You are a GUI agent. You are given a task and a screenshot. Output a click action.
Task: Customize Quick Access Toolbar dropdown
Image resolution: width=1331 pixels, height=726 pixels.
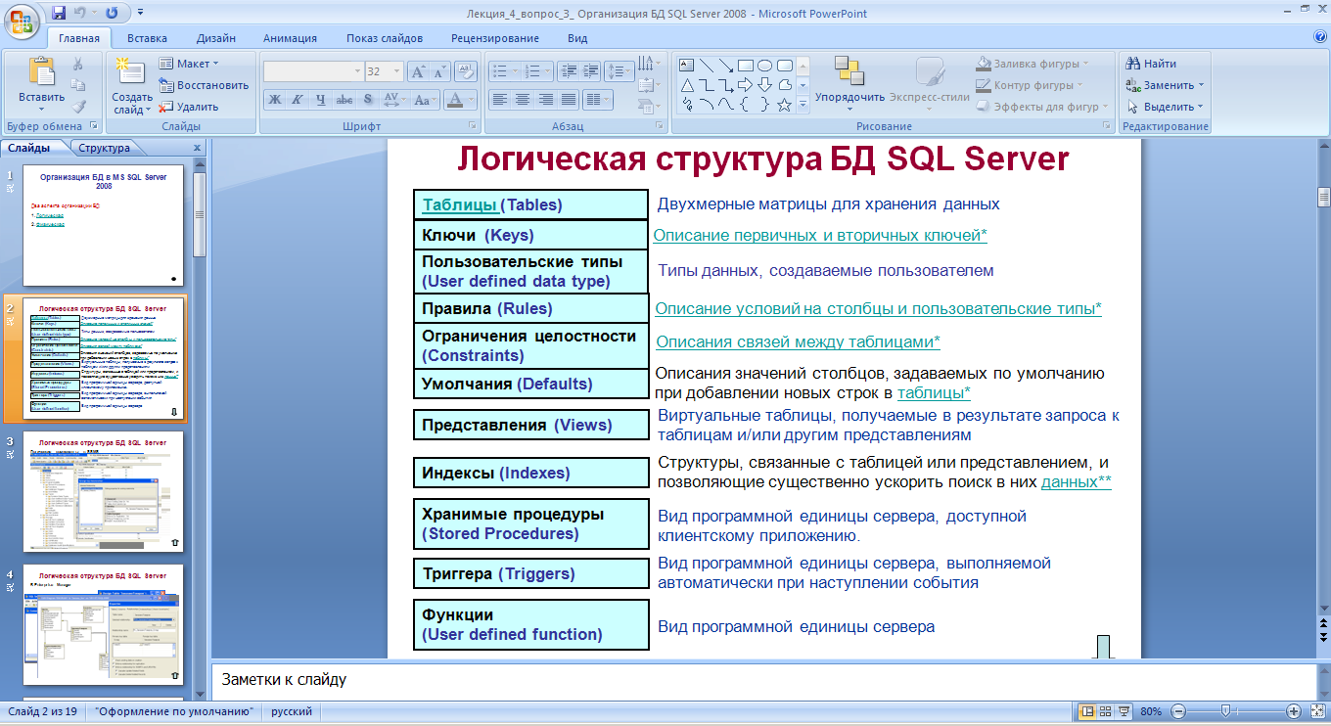coord(139,13)
